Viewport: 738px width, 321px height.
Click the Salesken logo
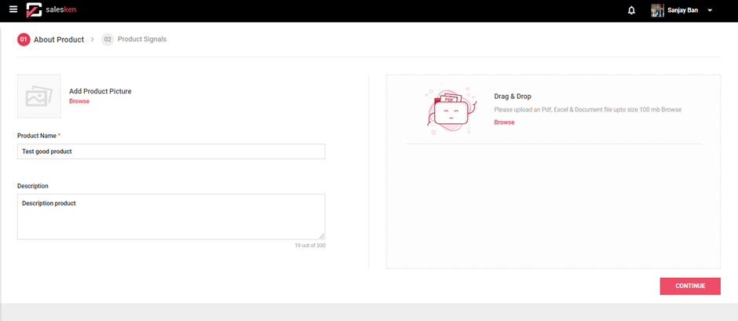click(x=51, y=10)
